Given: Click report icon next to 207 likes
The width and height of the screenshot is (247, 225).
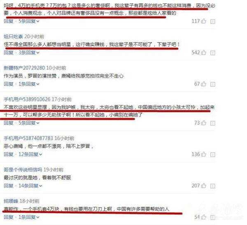Looking at the screenshot, I should pyautogui.click(x=213, y=186).
